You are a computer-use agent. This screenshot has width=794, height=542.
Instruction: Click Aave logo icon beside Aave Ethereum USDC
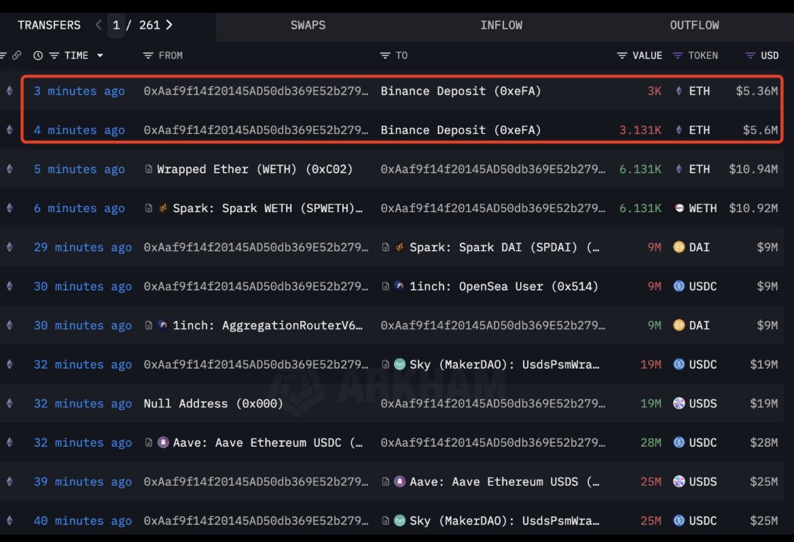coord(163,443)
